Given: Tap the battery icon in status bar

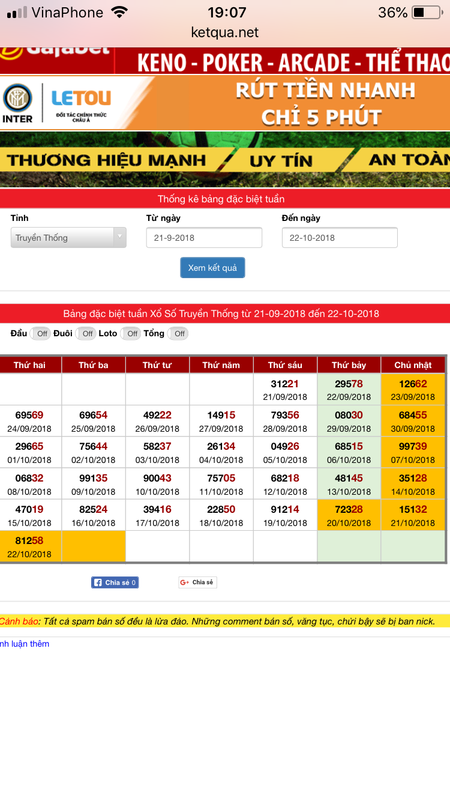Looking at the screenshot, I should point(427,13).
